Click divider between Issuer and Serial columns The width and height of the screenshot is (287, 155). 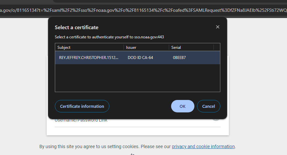(x=169, y=48)
